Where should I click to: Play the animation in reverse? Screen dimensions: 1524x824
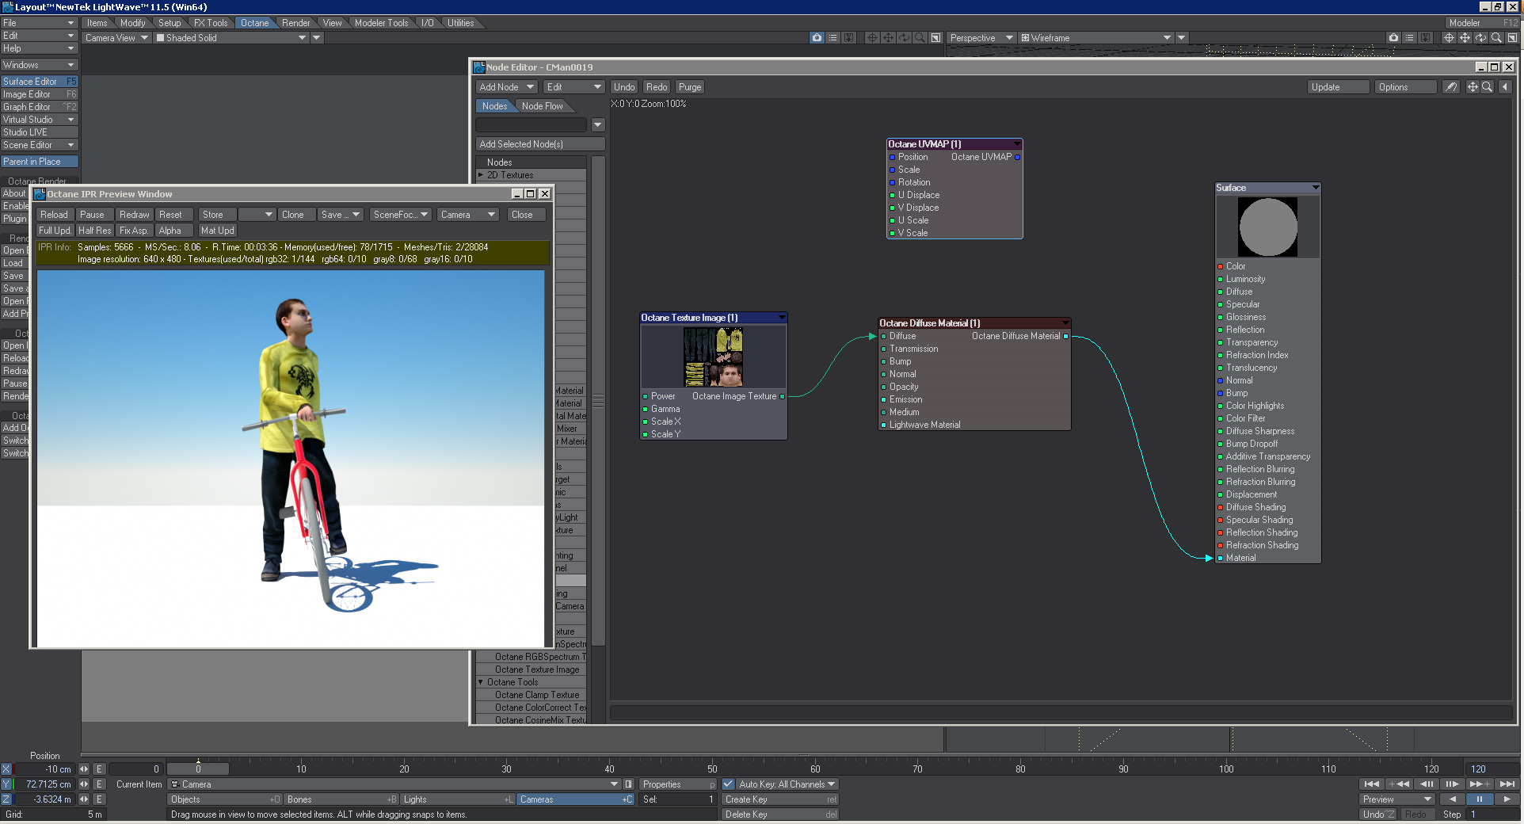1452,799
